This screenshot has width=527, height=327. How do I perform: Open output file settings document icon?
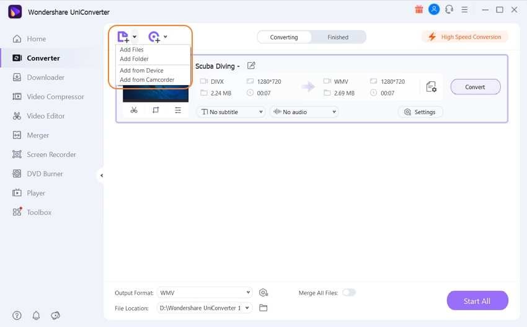point(431,87)
